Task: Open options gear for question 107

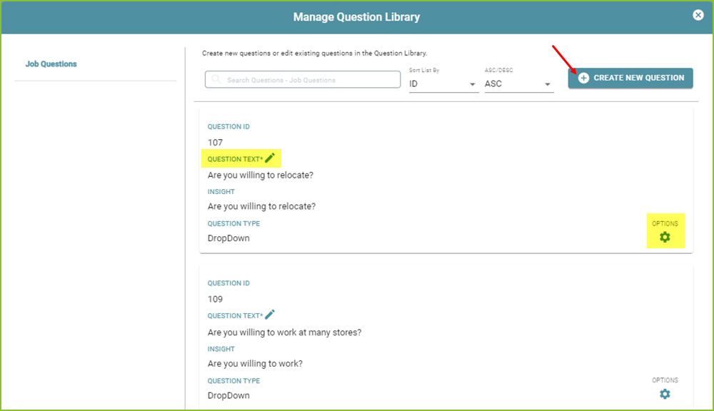Action: click(665, 237)
